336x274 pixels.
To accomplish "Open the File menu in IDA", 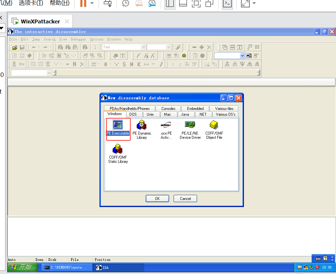I will tap(13, 39).
